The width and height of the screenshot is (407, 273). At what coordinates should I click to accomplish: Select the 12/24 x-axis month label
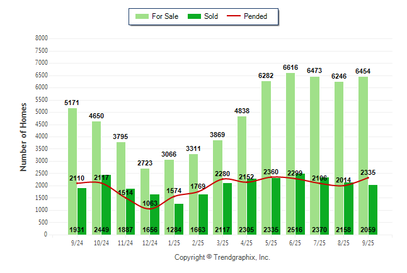click(x=149, y=243)
